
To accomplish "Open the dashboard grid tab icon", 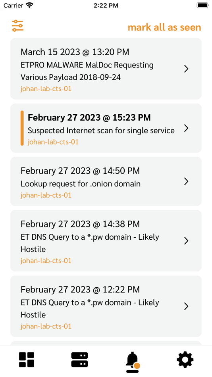I will [x=27, y=360].
